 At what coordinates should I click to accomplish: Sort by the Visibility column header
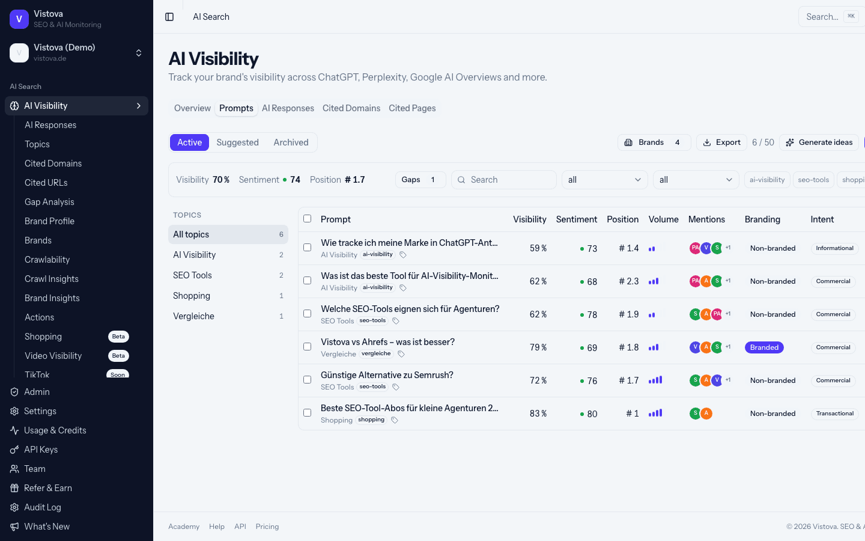530,219
